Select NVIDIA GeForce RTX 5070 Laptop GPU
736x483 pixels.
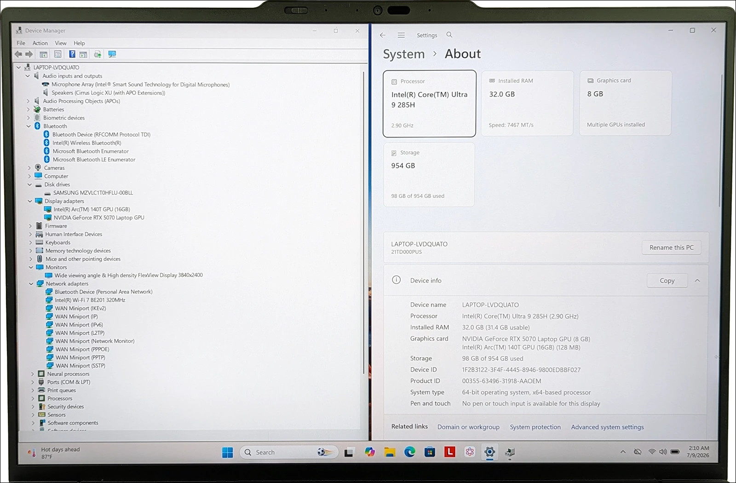click(98, 218)
